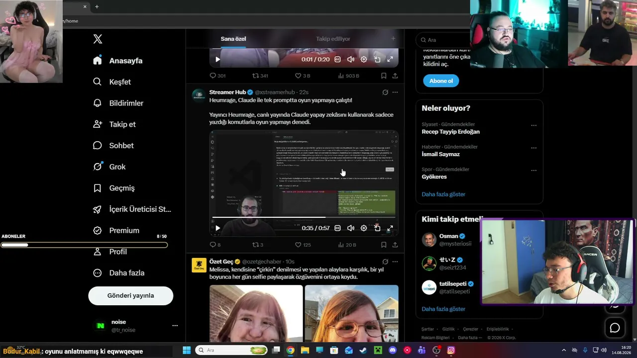Screen dimensions: 637x358
Task: Share the Streamer Hub post
Action: 395,245
